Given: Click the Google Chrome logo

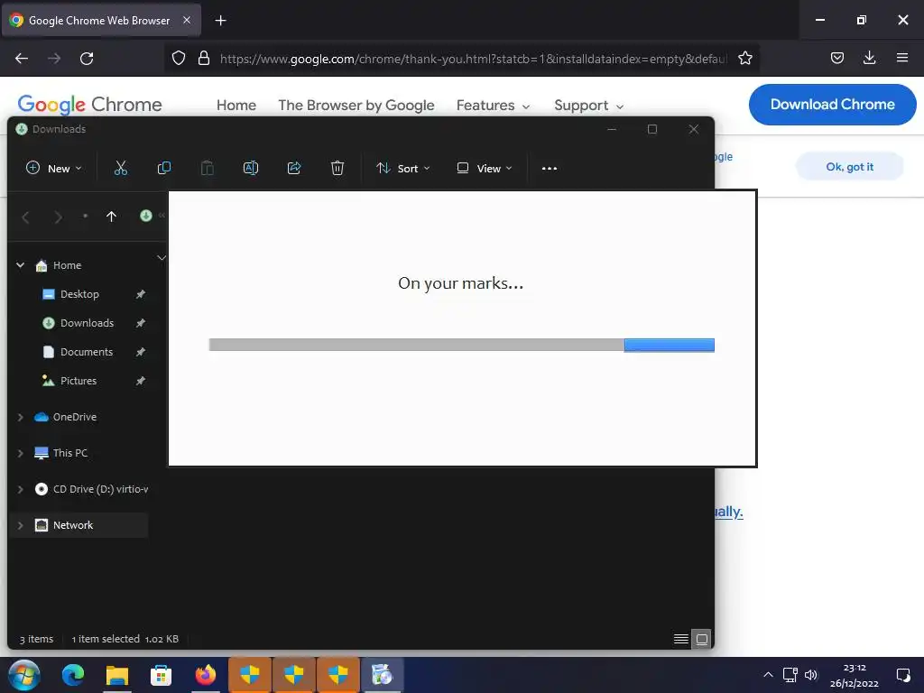Looking at the screenshot, I should tap(89, 105).
